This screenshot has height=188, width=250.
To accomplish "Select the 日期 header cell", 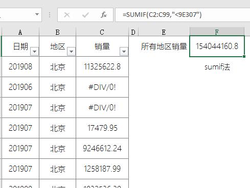I will [x=20, y=46].
